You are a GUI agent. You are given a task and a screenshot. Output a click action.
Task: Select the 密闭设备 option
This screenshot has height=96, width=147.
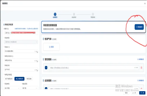[29, 79]
